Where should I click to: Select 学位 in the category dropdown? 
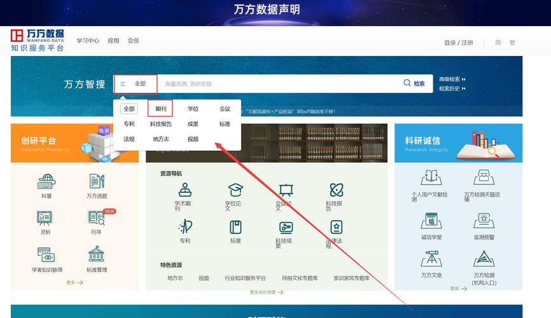[193, 109]
